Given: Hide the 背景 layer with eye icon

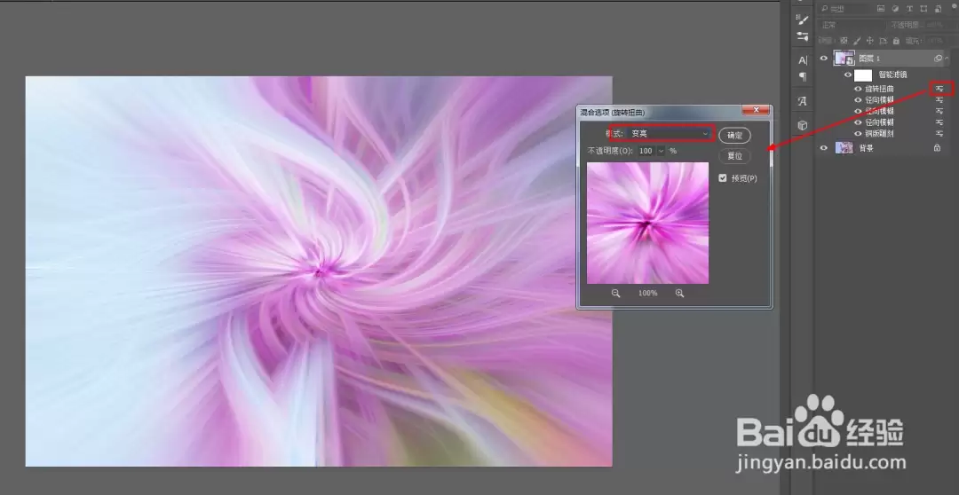Looking at the screenshot, I should pos(824,148).
